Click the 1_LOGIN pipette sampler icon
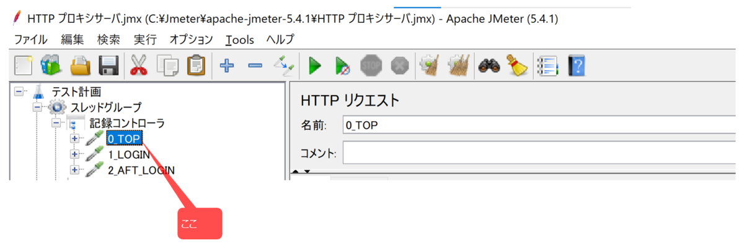The image size is (744, 249). point(94,154)
